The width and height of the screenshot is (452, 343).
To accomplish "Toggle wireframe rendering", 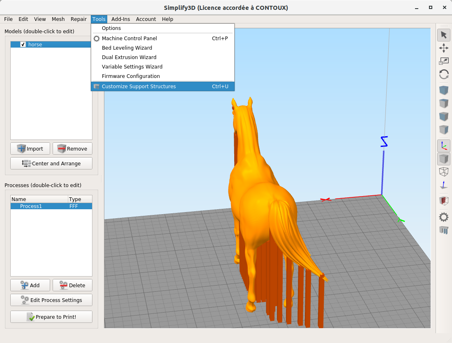I will 444,172.
